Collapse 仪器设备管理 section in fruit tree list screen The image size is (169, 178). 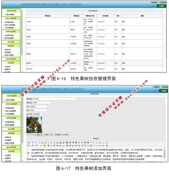(x=19, y=11)
